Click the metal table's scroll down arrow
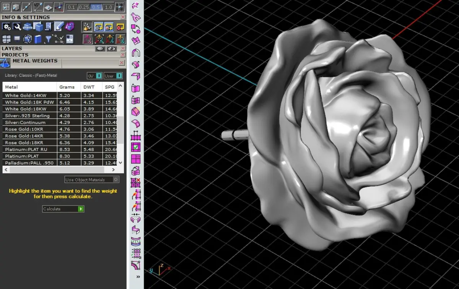 tap(120, 162)
